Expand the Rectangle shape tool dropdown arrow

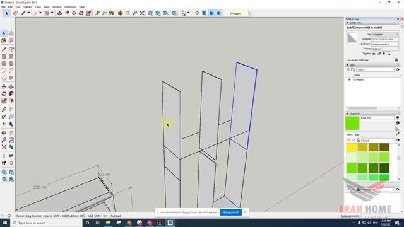pyautogui.click(x=52, y=13)
